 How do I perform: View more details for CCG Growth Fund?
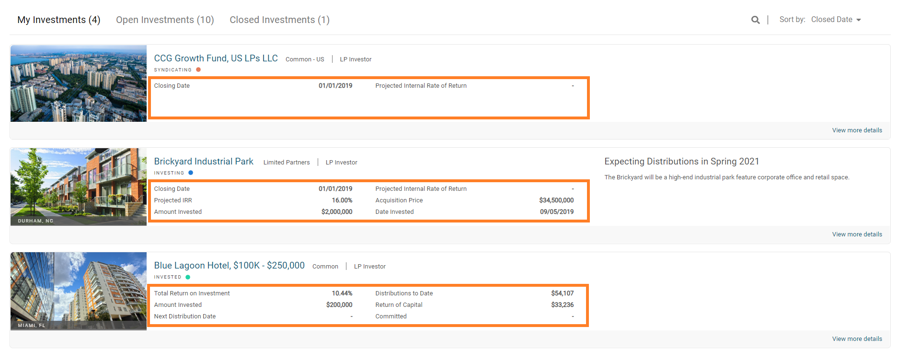(x=857, y=130)
